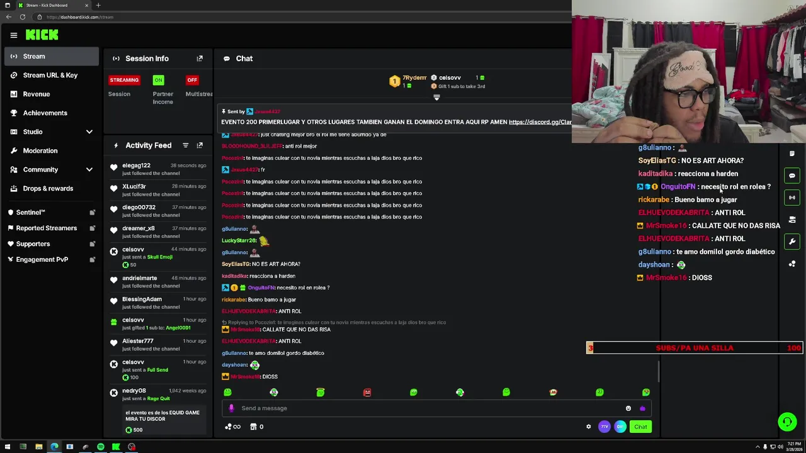Open Engagement PvP link

tap(52, 259)
